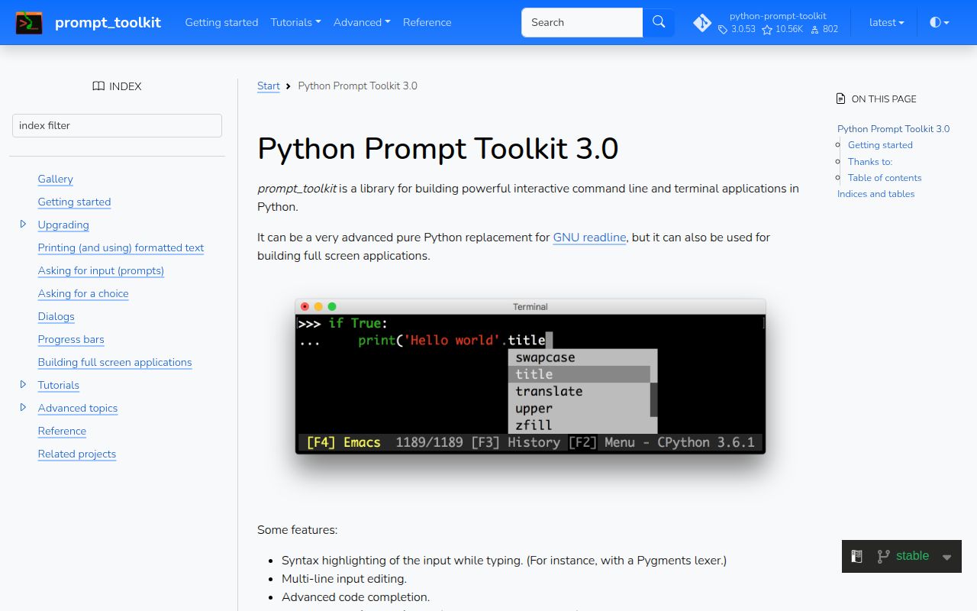977x611 pixels.
Task: Open the Upgrading sidebar link
Action: point(63,225)
